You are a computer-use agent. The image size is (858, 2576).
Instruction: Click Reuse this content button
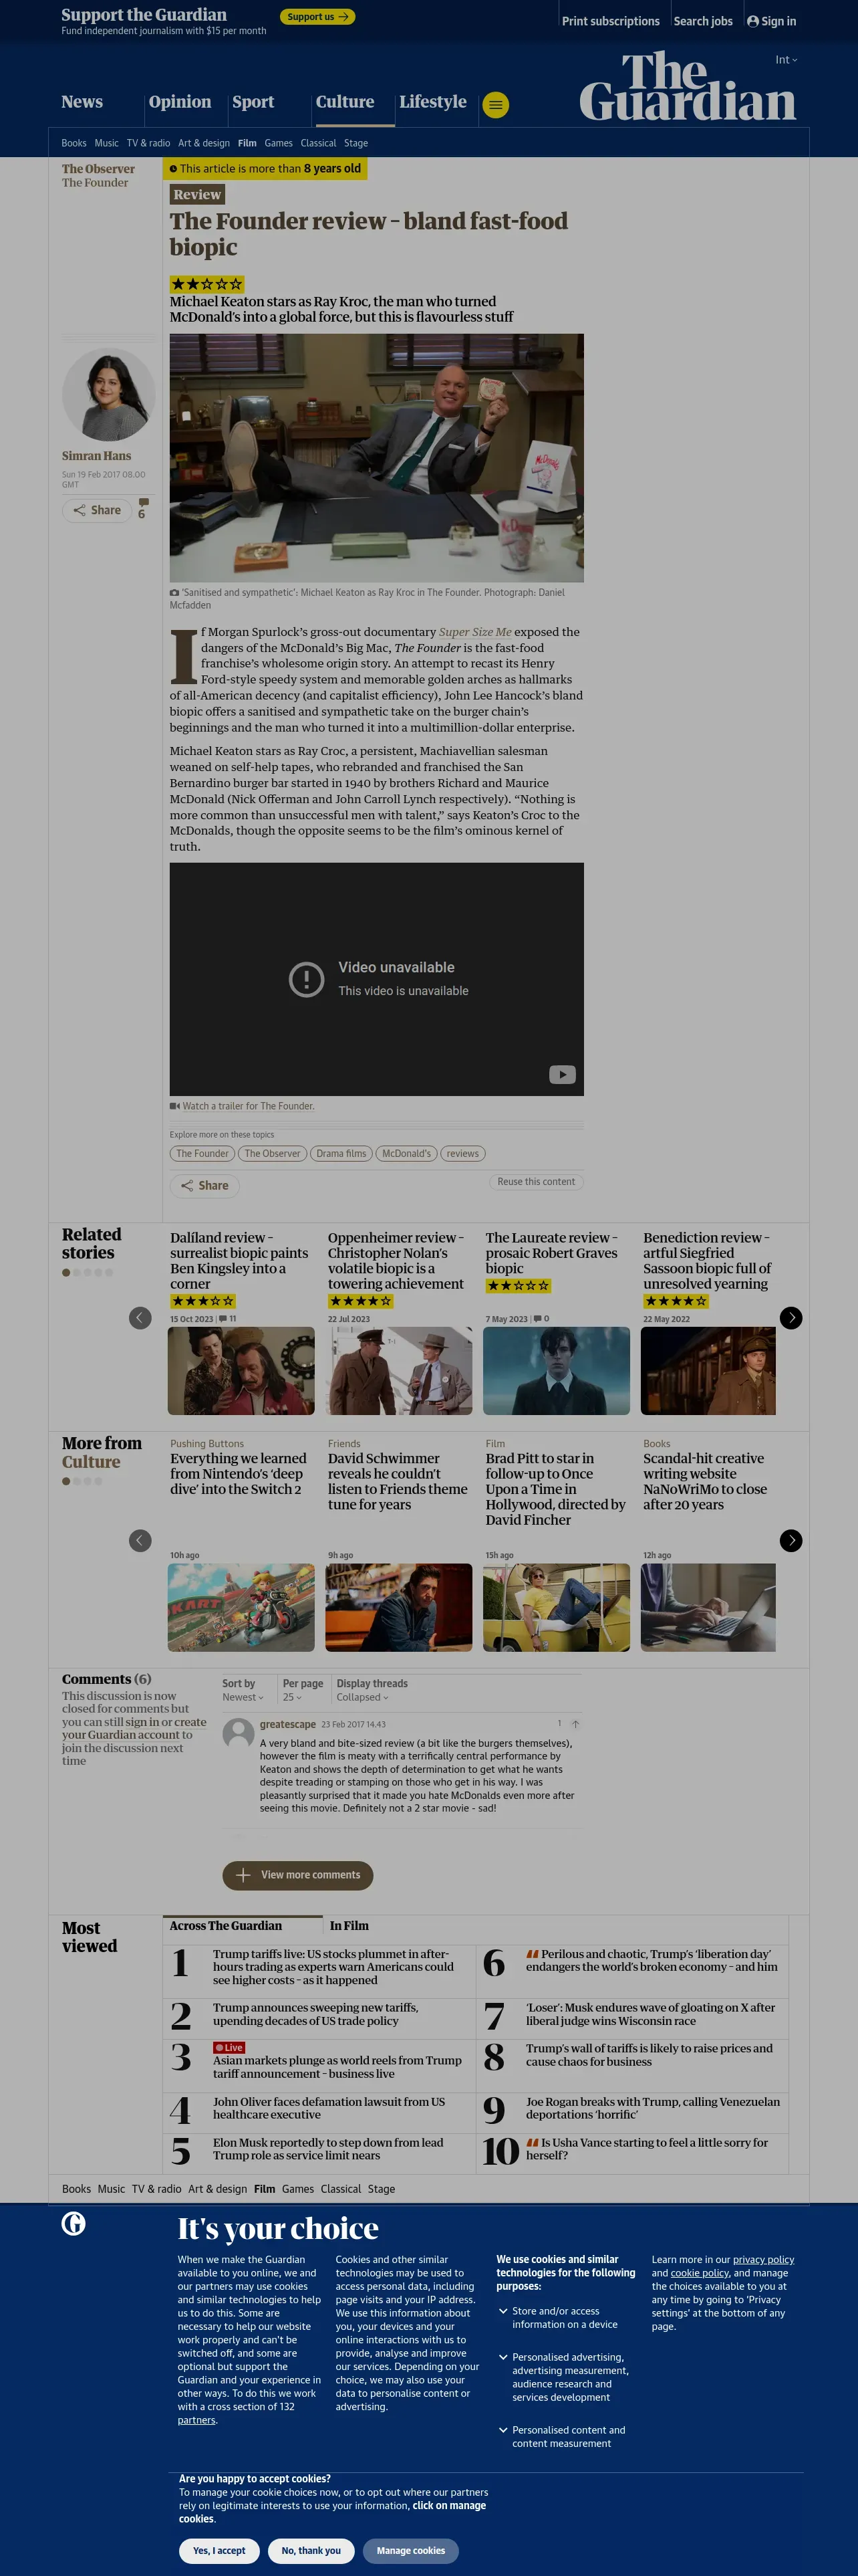(x=537, y=1182)
